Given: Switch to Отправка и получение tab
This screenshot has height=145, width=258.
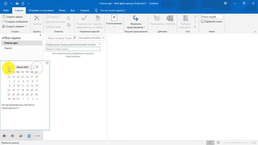Looking at the screenshot, I should (41, 10).
